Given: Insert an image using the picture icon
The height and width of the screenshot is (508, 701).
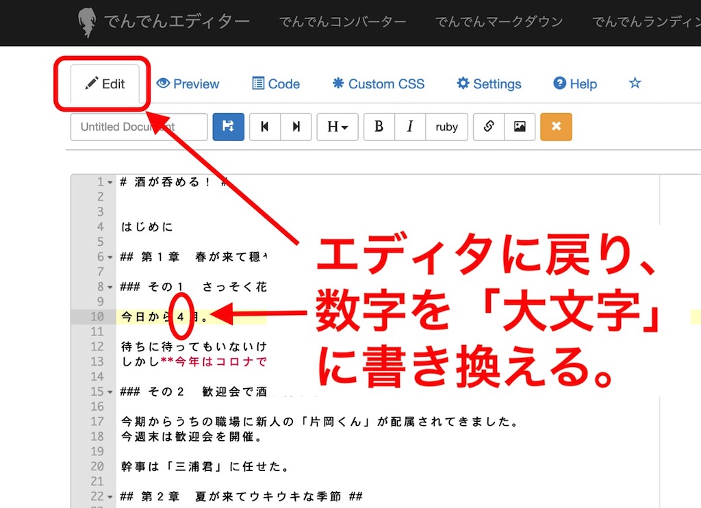Looking at the screenshot, I should click(x=520, y=127).
